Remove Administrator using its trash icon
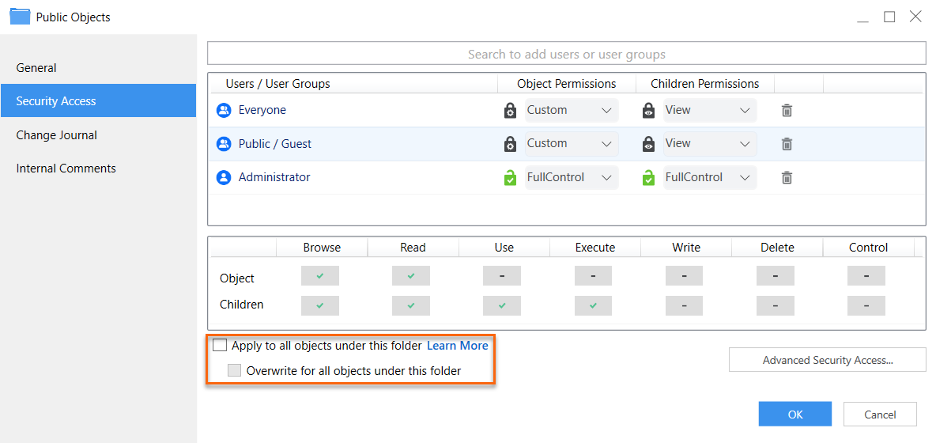 click(787, 178)
